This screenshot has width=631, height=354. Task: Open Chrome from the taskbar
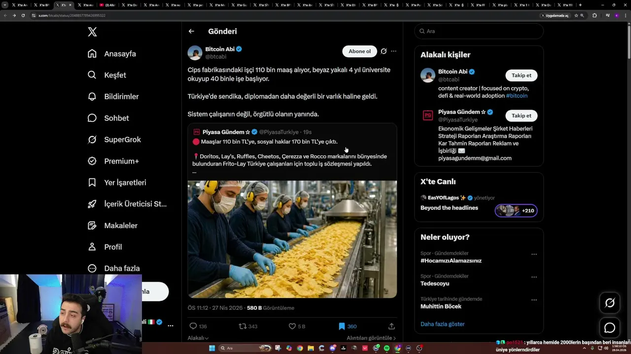click(300, 348)
